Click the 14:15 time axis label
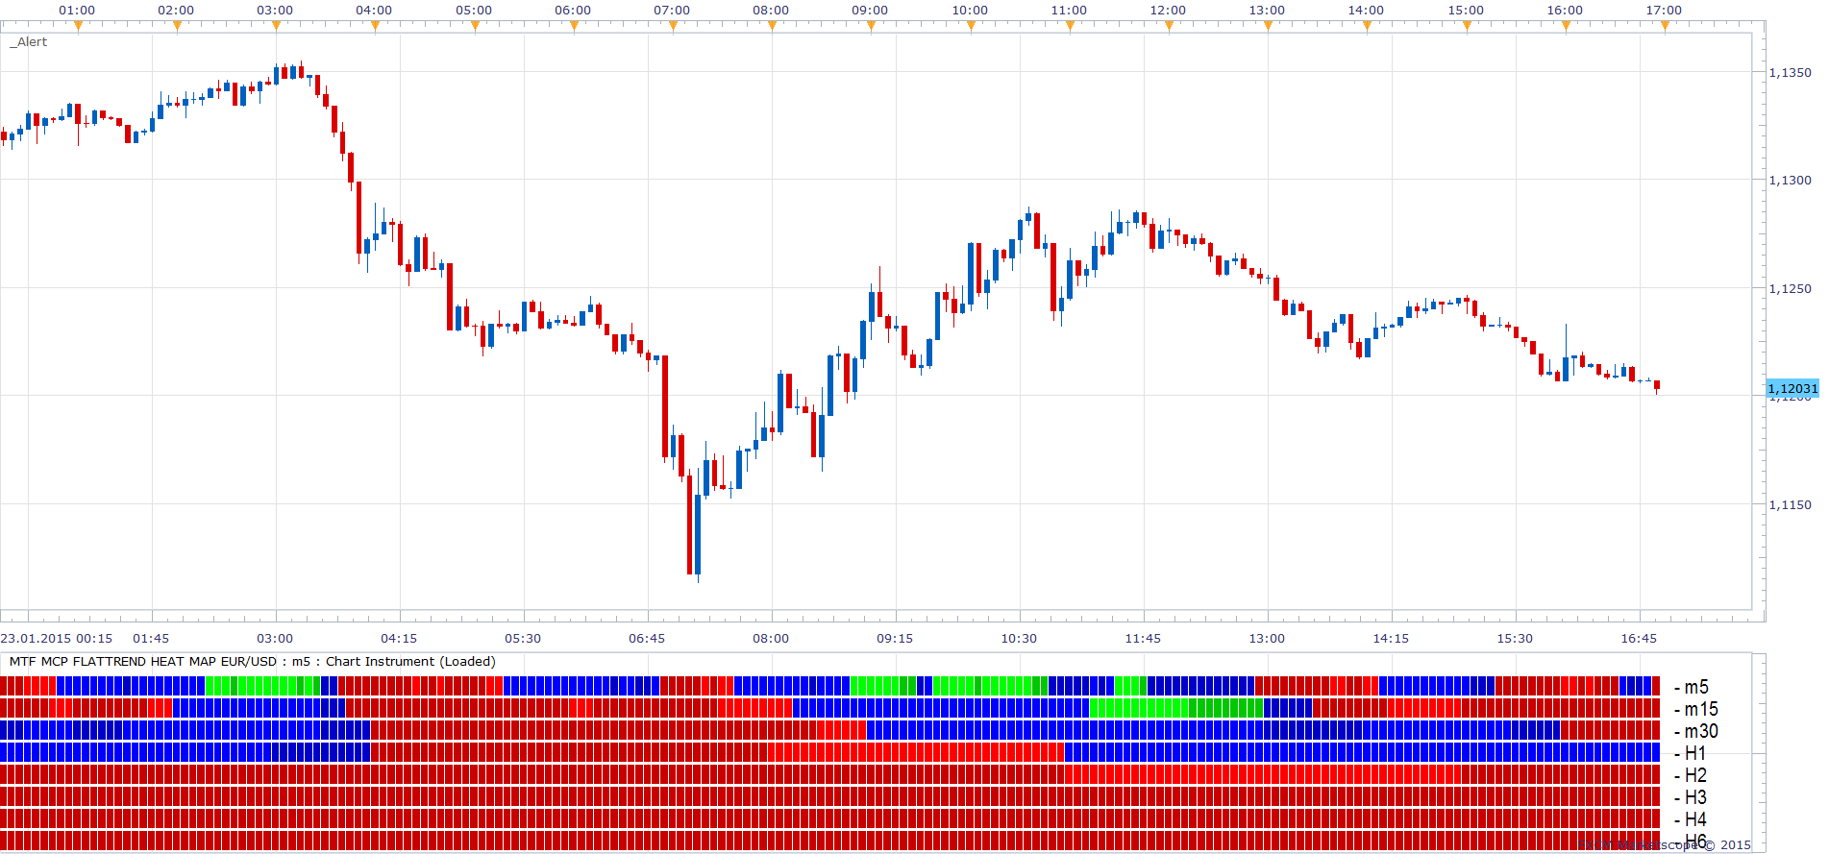This screenshot has height=854, width=1829. 1391,638
